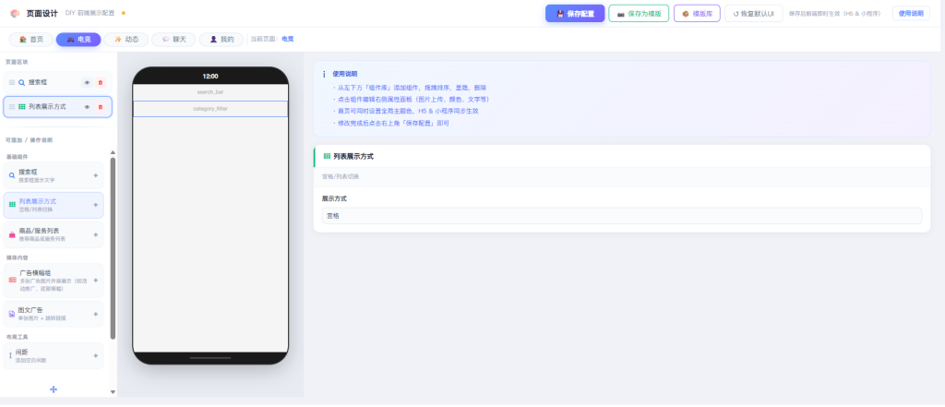
Task: Click the 基础组件 group label
Action: (x=18, y=157)
